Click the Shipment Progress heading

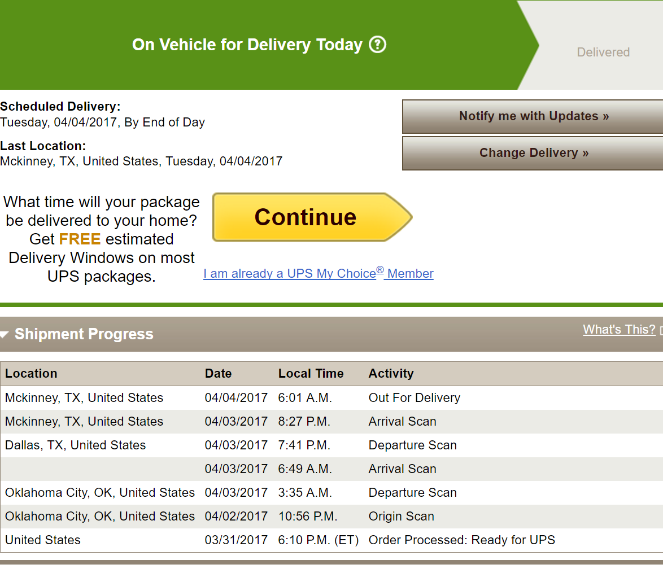[x=84, y=334]
